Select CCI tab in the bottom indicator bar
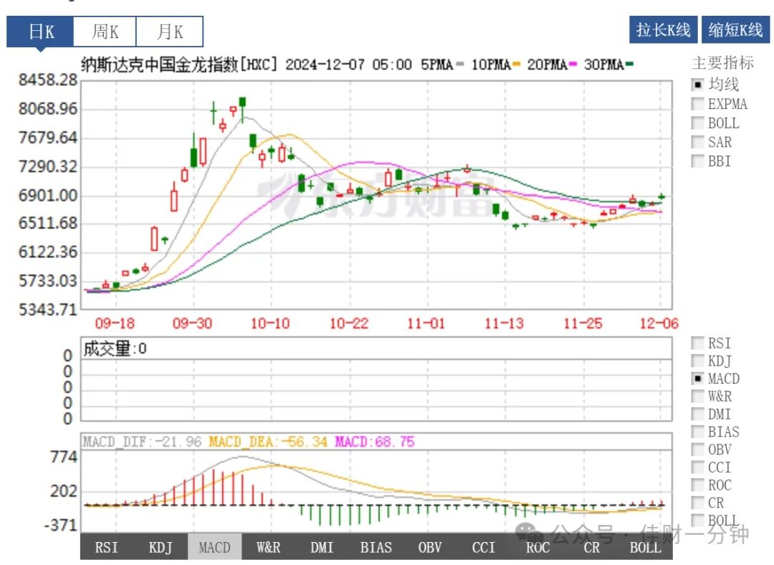The image size is (774, 565). (x=484, y=547)
